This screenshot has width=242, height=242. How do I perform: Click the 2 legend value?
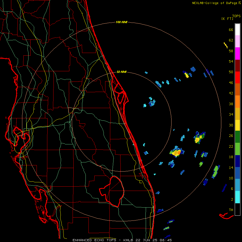coord(232,200)
